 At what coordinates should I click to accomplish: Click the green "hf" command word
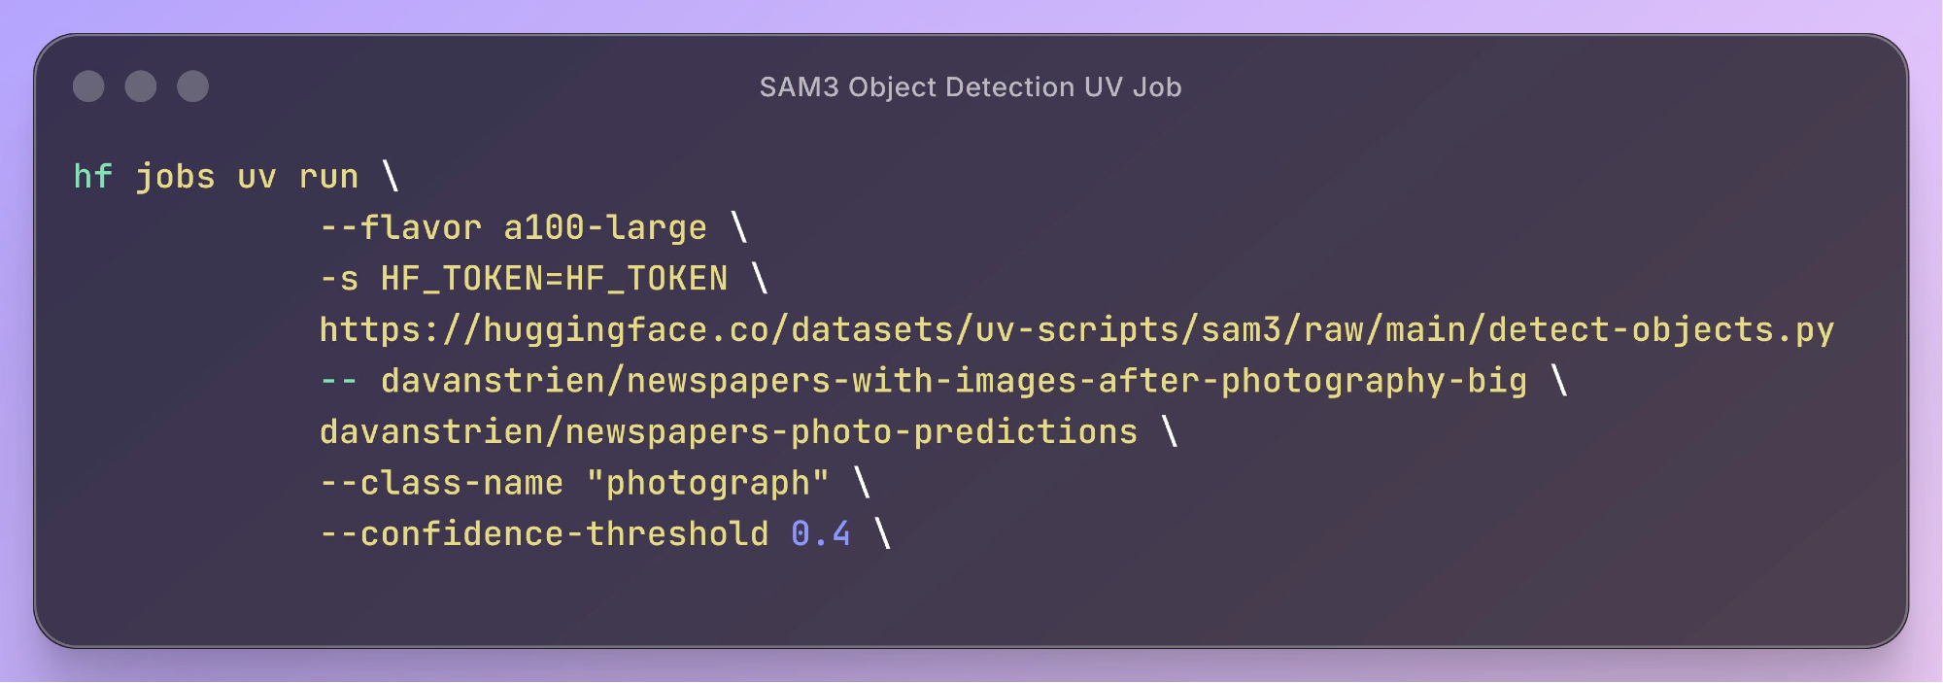pos(93,177)
